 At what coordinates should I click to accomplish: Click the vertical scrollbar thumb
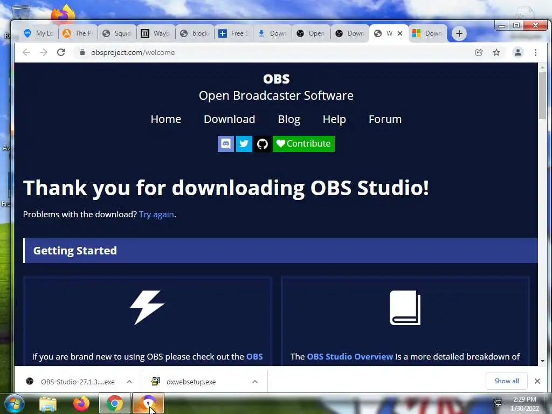542,95
